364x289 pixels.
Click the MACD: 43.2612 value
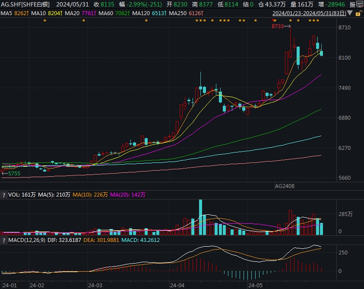coord(140,240)
